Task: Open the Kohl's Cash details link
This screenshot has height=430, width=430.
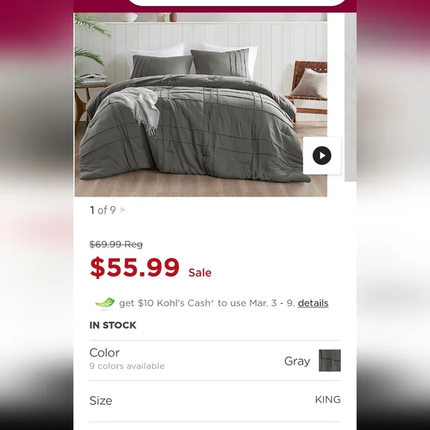Action: coord(313,303)
